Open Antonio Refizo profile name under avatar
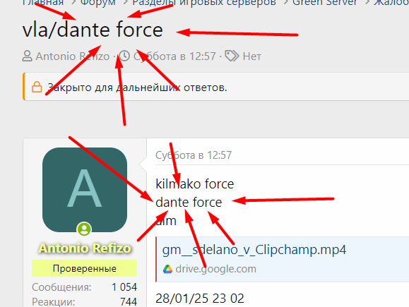 (x=85, y=248)
